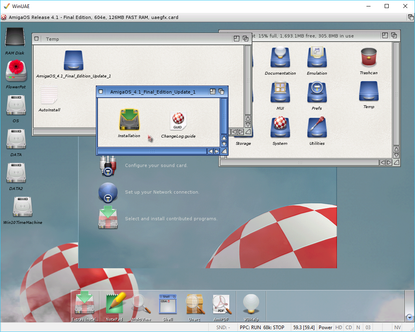Viewport: 415px width, 332px height.
Task: Select the Installation icon in the update window
Action: point(129,119)
